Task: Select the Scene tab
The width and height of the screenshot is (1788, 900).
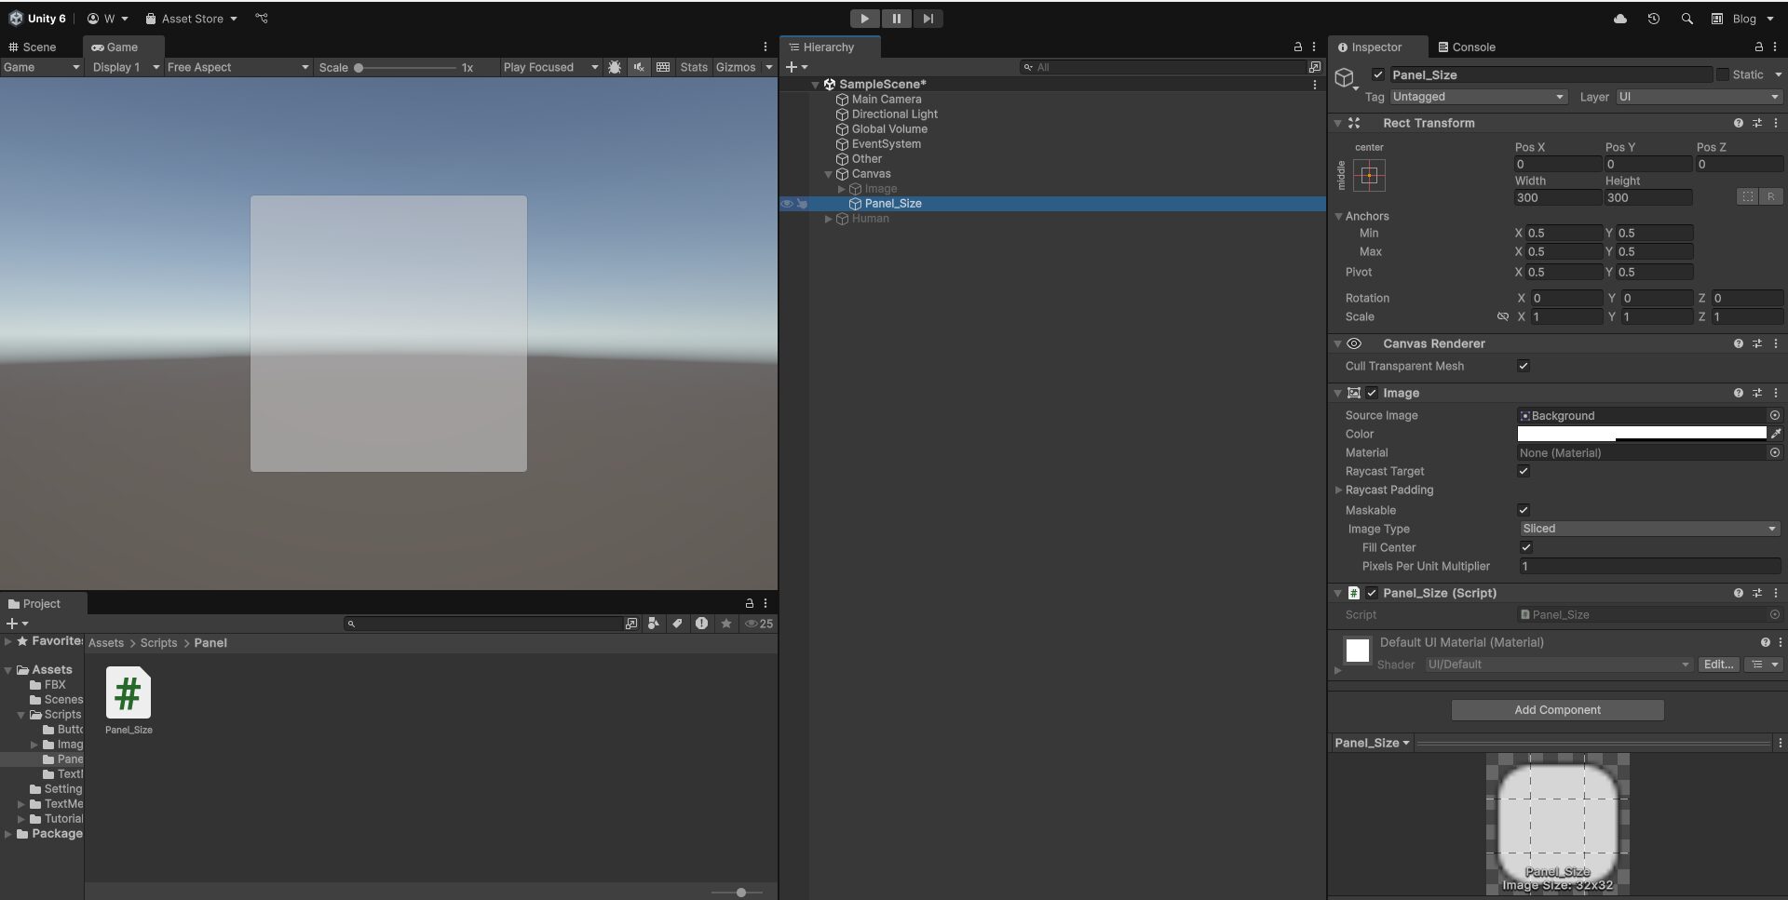Action: click(x=37, y=47)
